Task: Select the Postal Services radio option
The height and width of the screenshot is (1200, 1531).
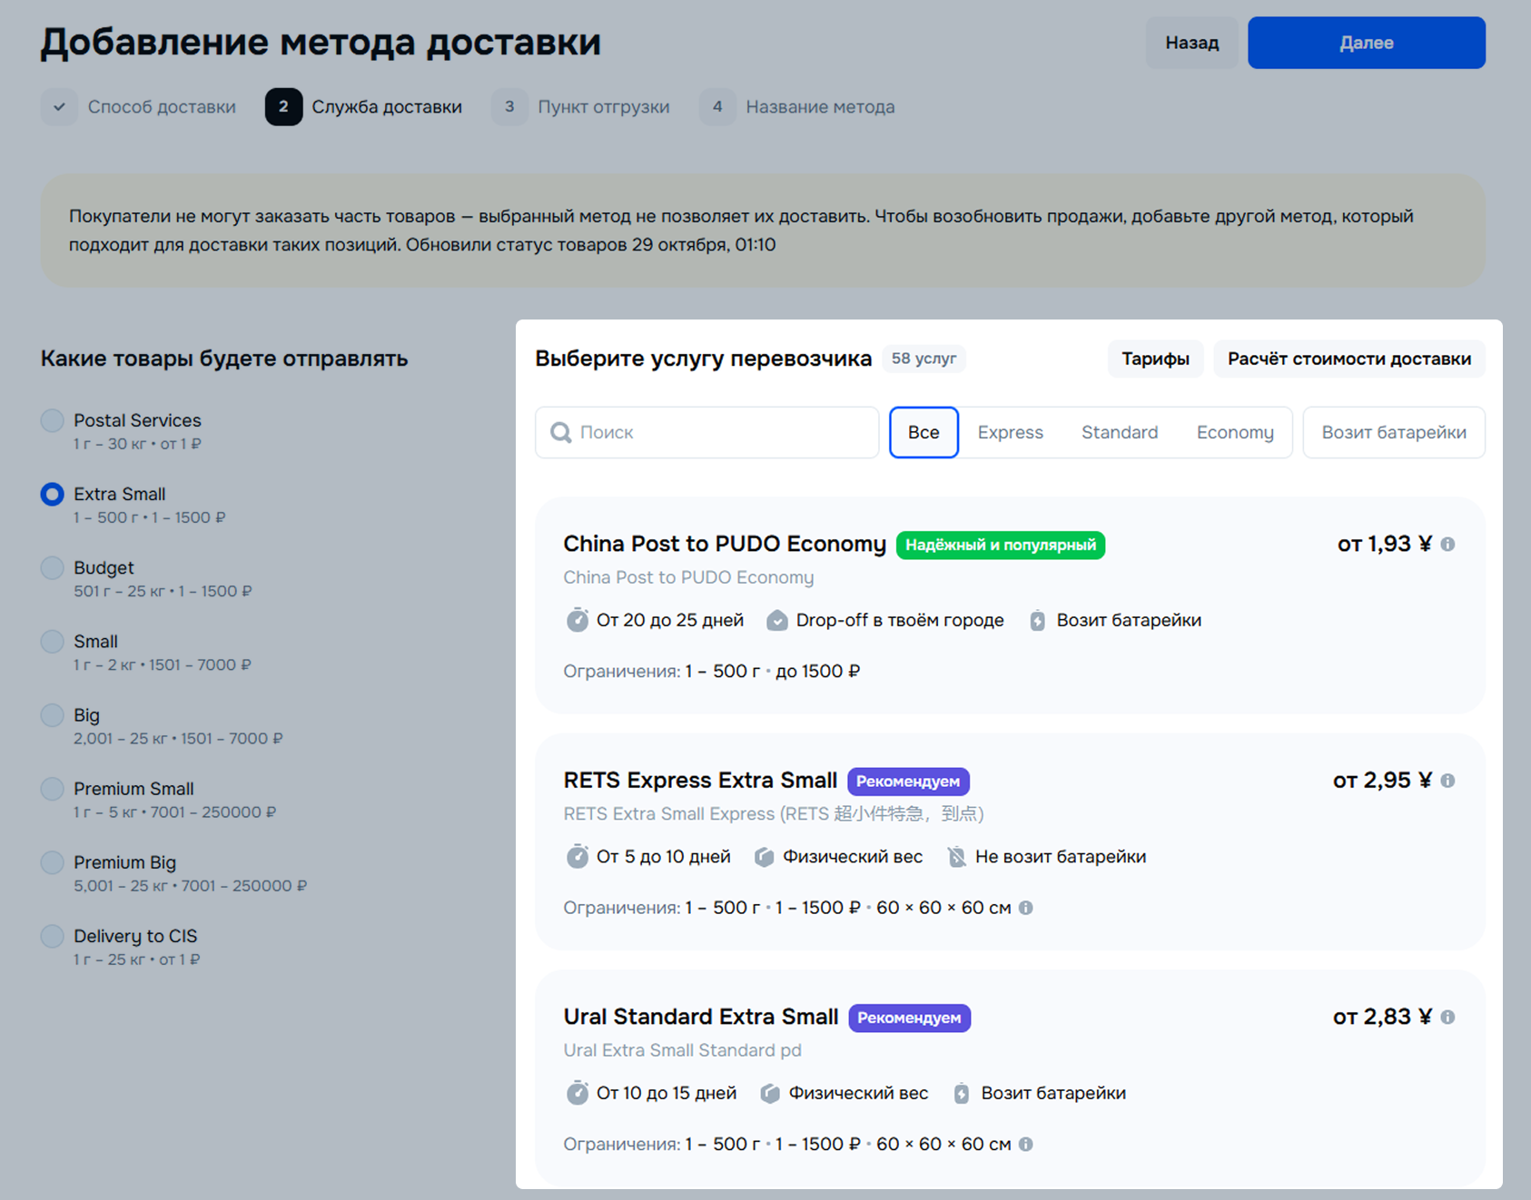Action: point(53,420)
